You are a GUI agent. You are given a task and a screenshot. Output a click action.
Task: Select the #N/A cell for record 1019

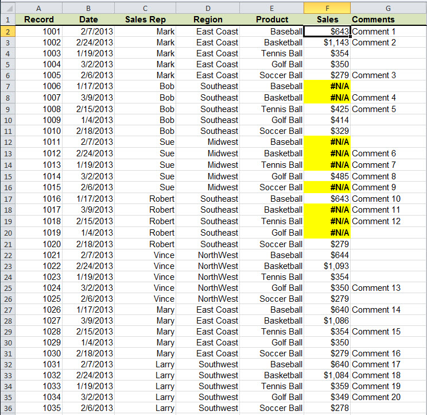(x=327, y=233)
